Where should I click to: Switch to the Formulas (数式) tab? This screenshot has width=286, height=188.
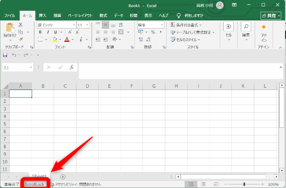coord(103,16)
